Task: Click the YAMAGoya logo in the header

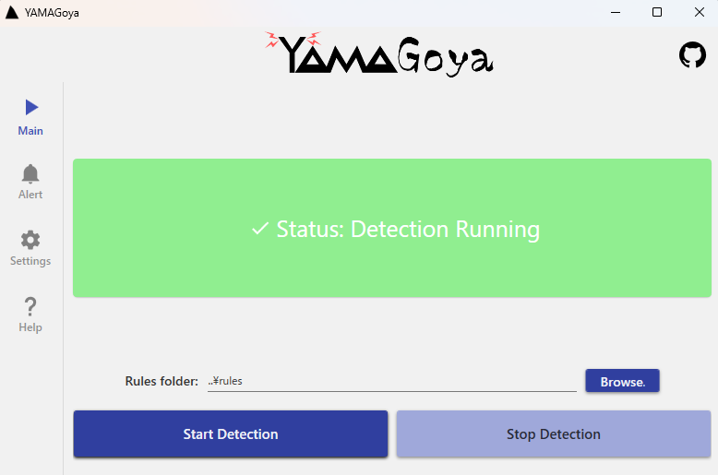Action: pos(378,53)
